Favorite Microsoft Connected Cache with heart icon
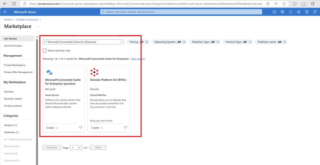This screenshot has height=165, width=320. click(x=80, y=127)
